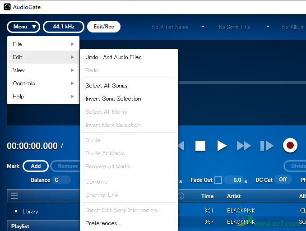Click the circular dropdown icon beside Time column

pyautogui.click(x=181, y=196)
